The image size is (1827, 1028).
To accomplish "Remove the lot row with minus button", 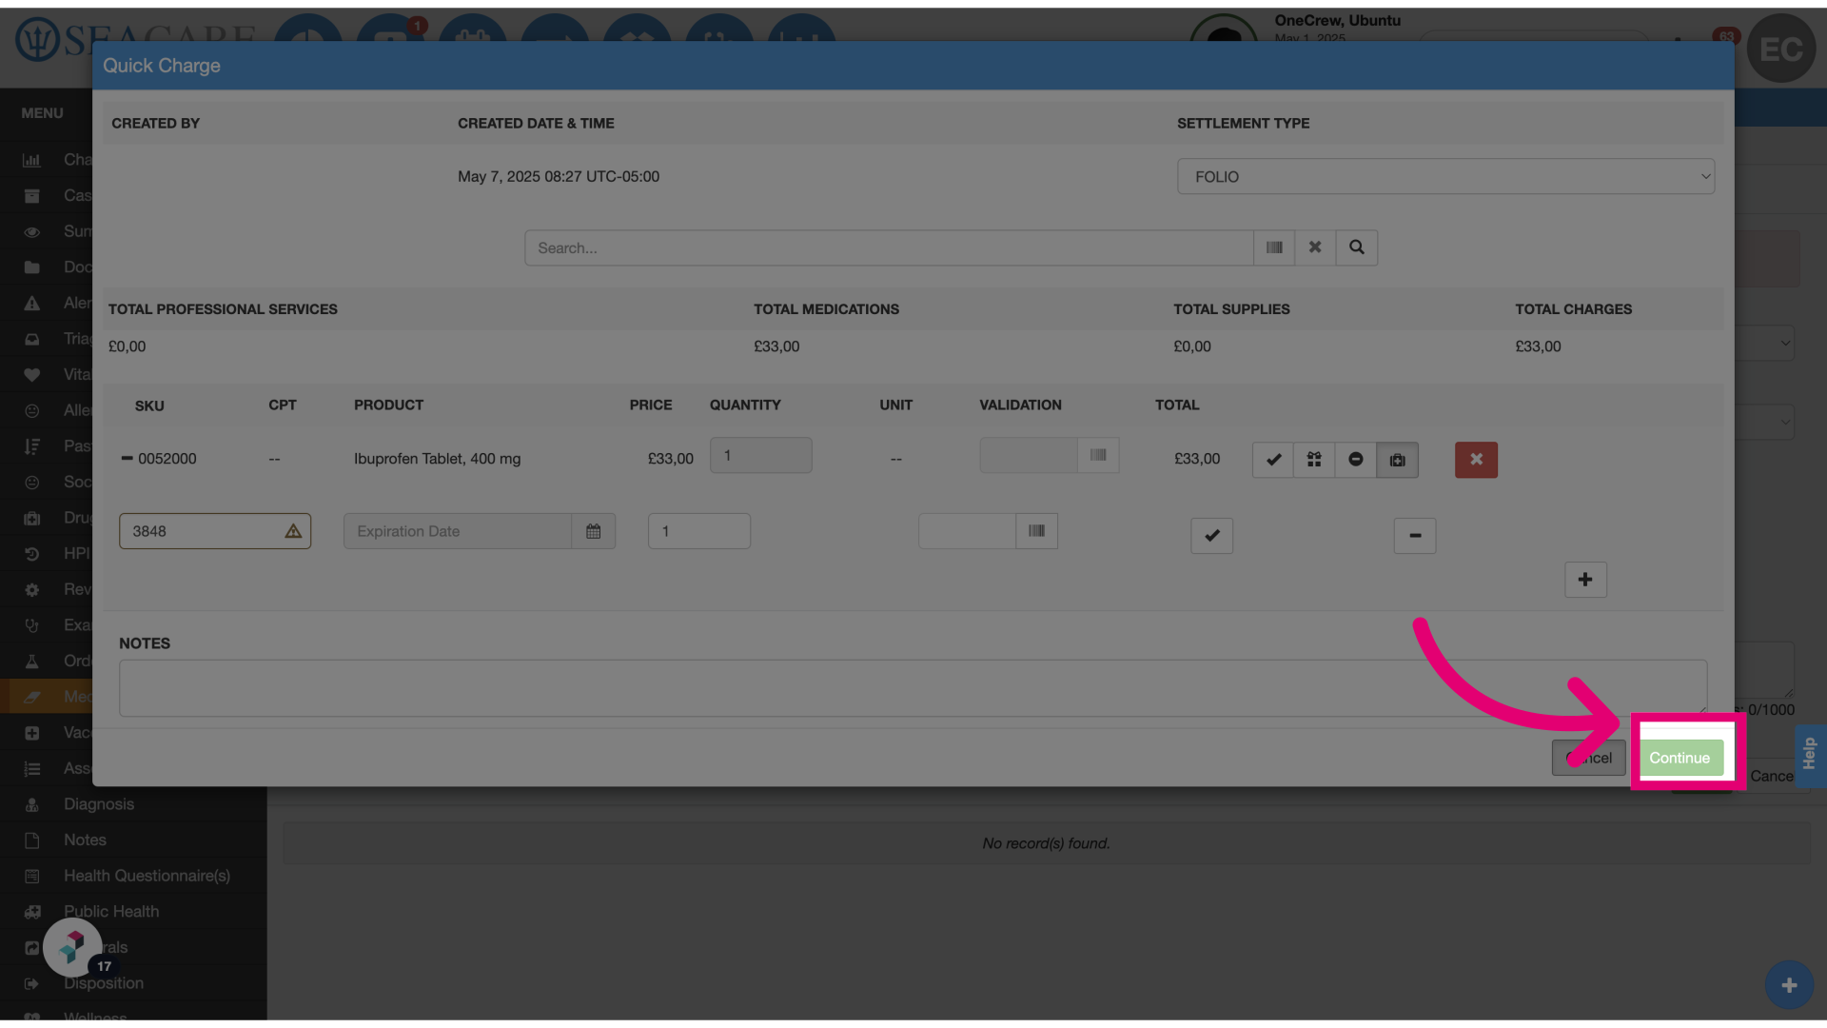I will 1415,536.
